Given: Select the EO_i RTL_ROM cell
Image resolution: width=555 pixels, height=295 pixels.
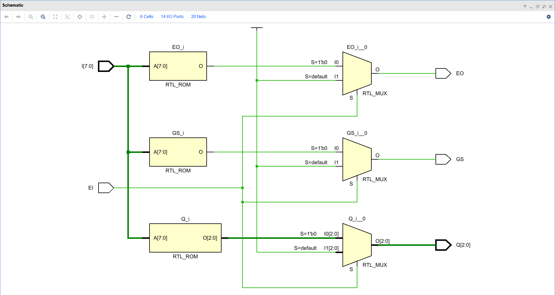Looking at the screenshot, I should [178, 66].
